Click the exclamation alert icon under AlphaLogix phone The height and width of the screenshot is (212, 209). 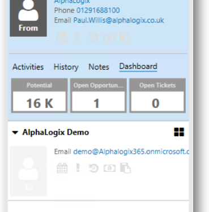(x=78, y=37)
